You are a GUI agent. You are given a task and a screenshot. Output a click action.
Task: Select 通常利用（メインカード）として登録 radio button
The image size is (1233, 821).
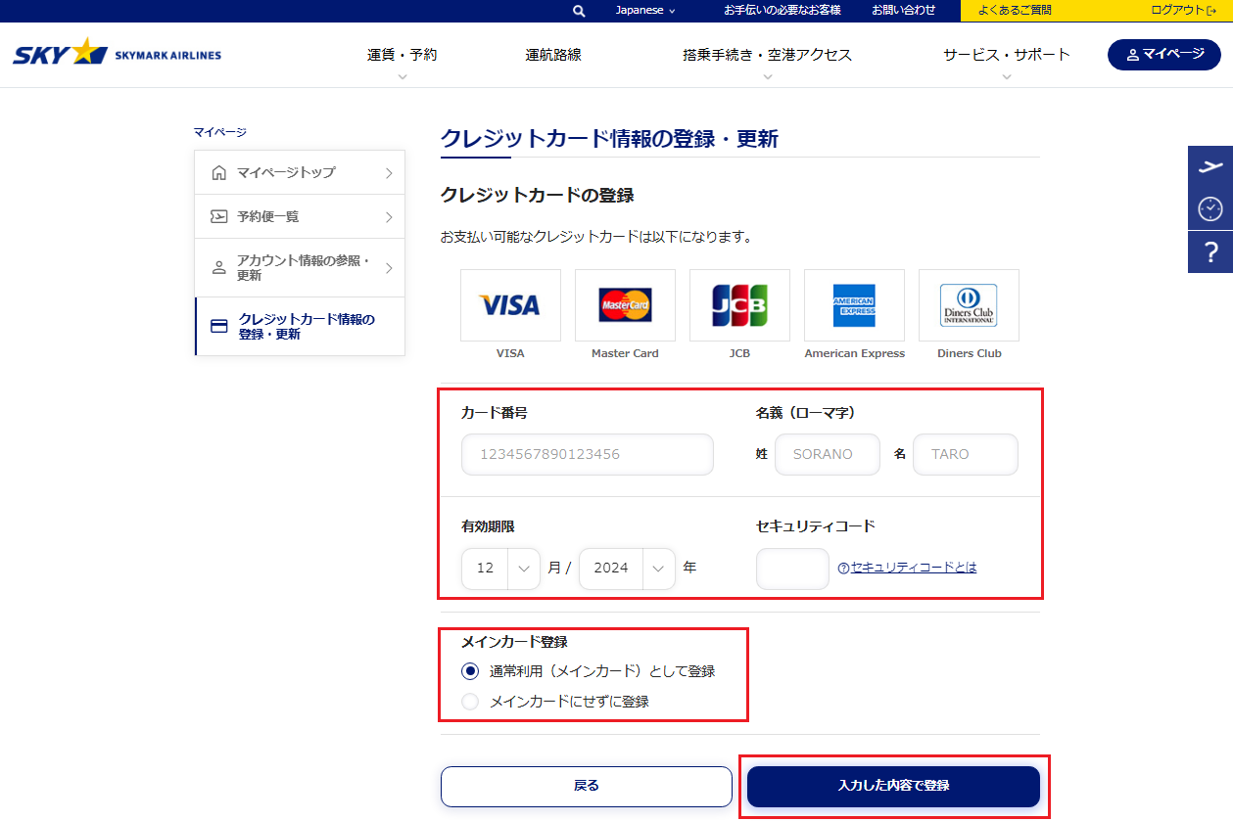(x=471, y=671)
